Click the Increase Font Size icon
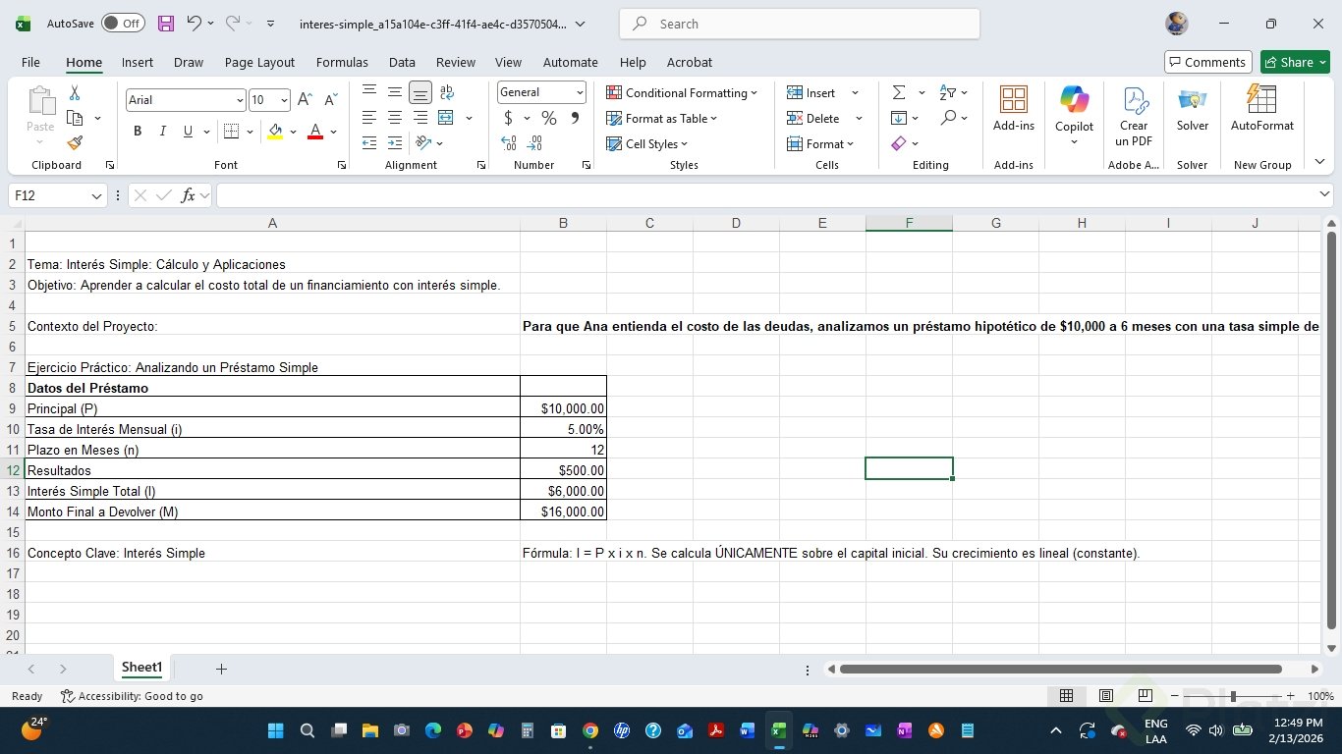The image size is (1342, 754). (305, 100)
